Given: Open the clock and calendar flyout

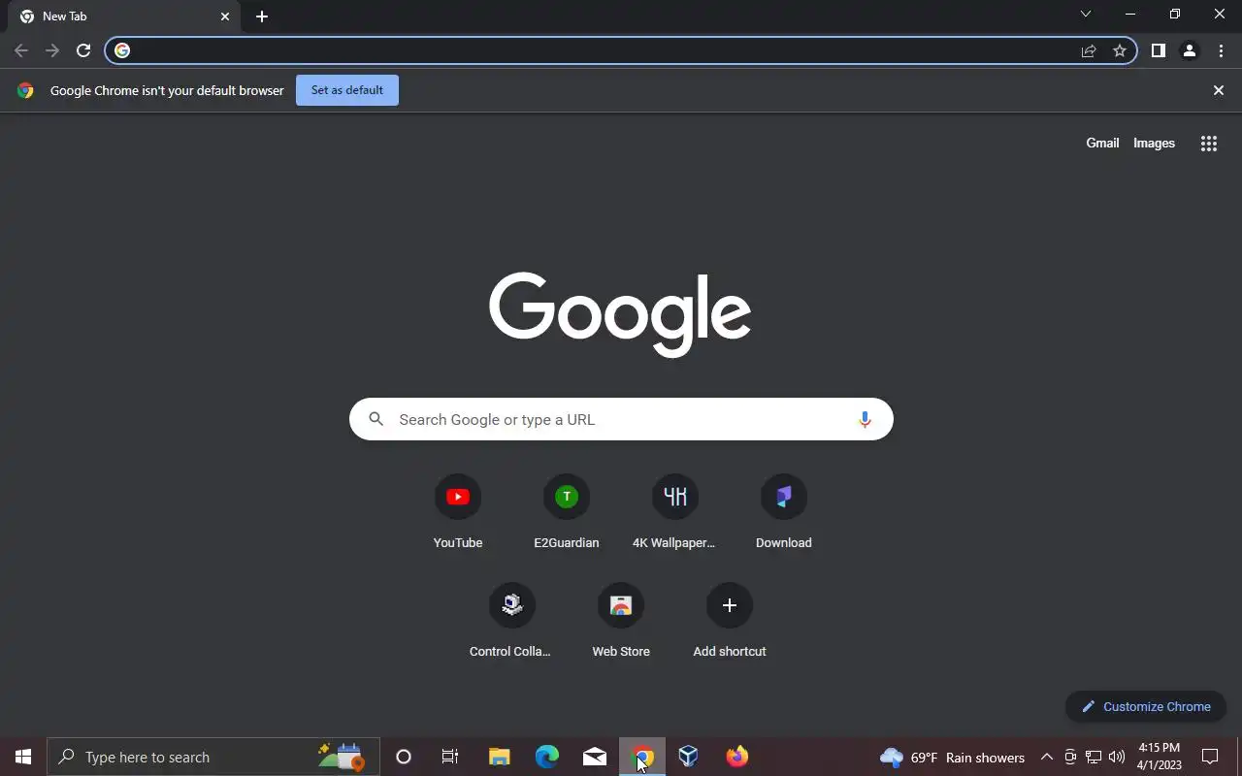Looking at the screenshot, I should click(x=1160, y=757).
